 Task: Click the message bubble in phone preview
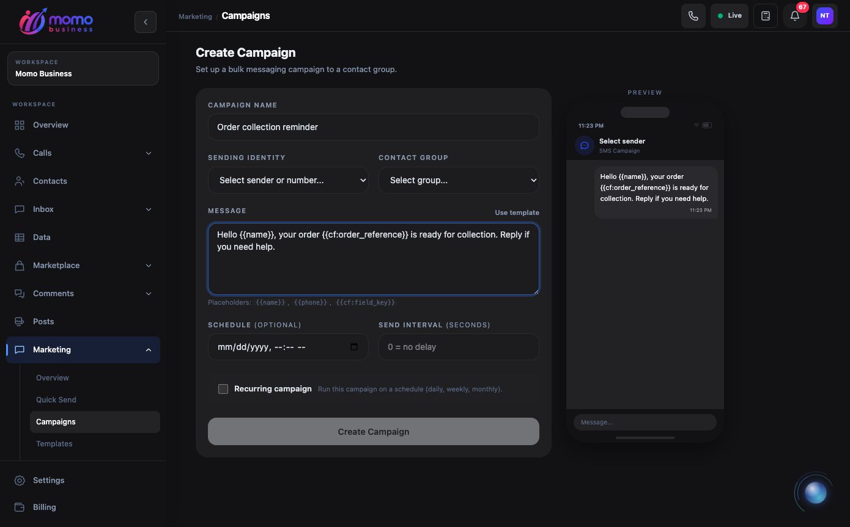[656, 192]
